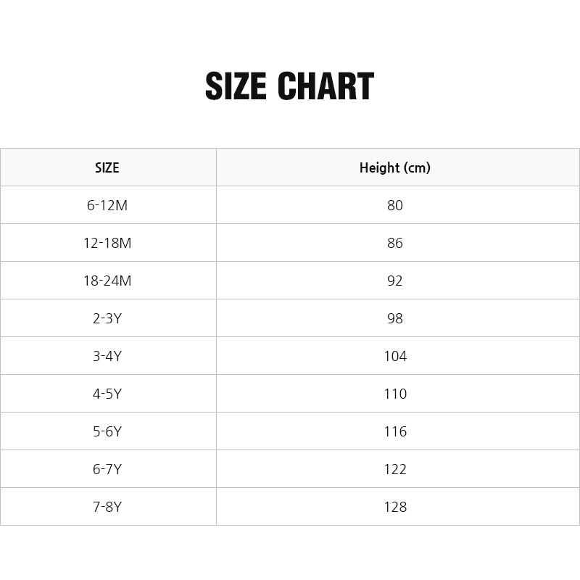Select the height value 92

(395, 281)
